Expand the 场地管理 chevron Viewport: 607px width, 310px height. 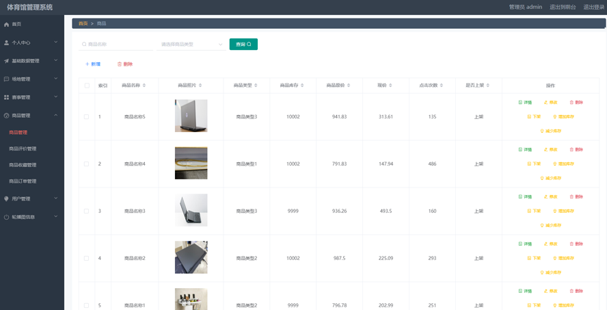56,79
